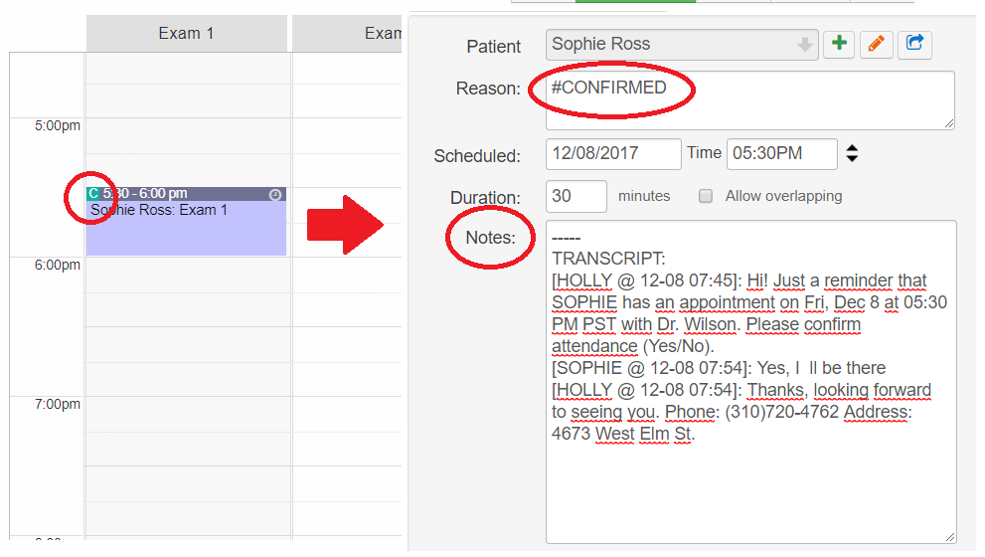Click the Reason field with #CONFIRMED

coord(750,100)
